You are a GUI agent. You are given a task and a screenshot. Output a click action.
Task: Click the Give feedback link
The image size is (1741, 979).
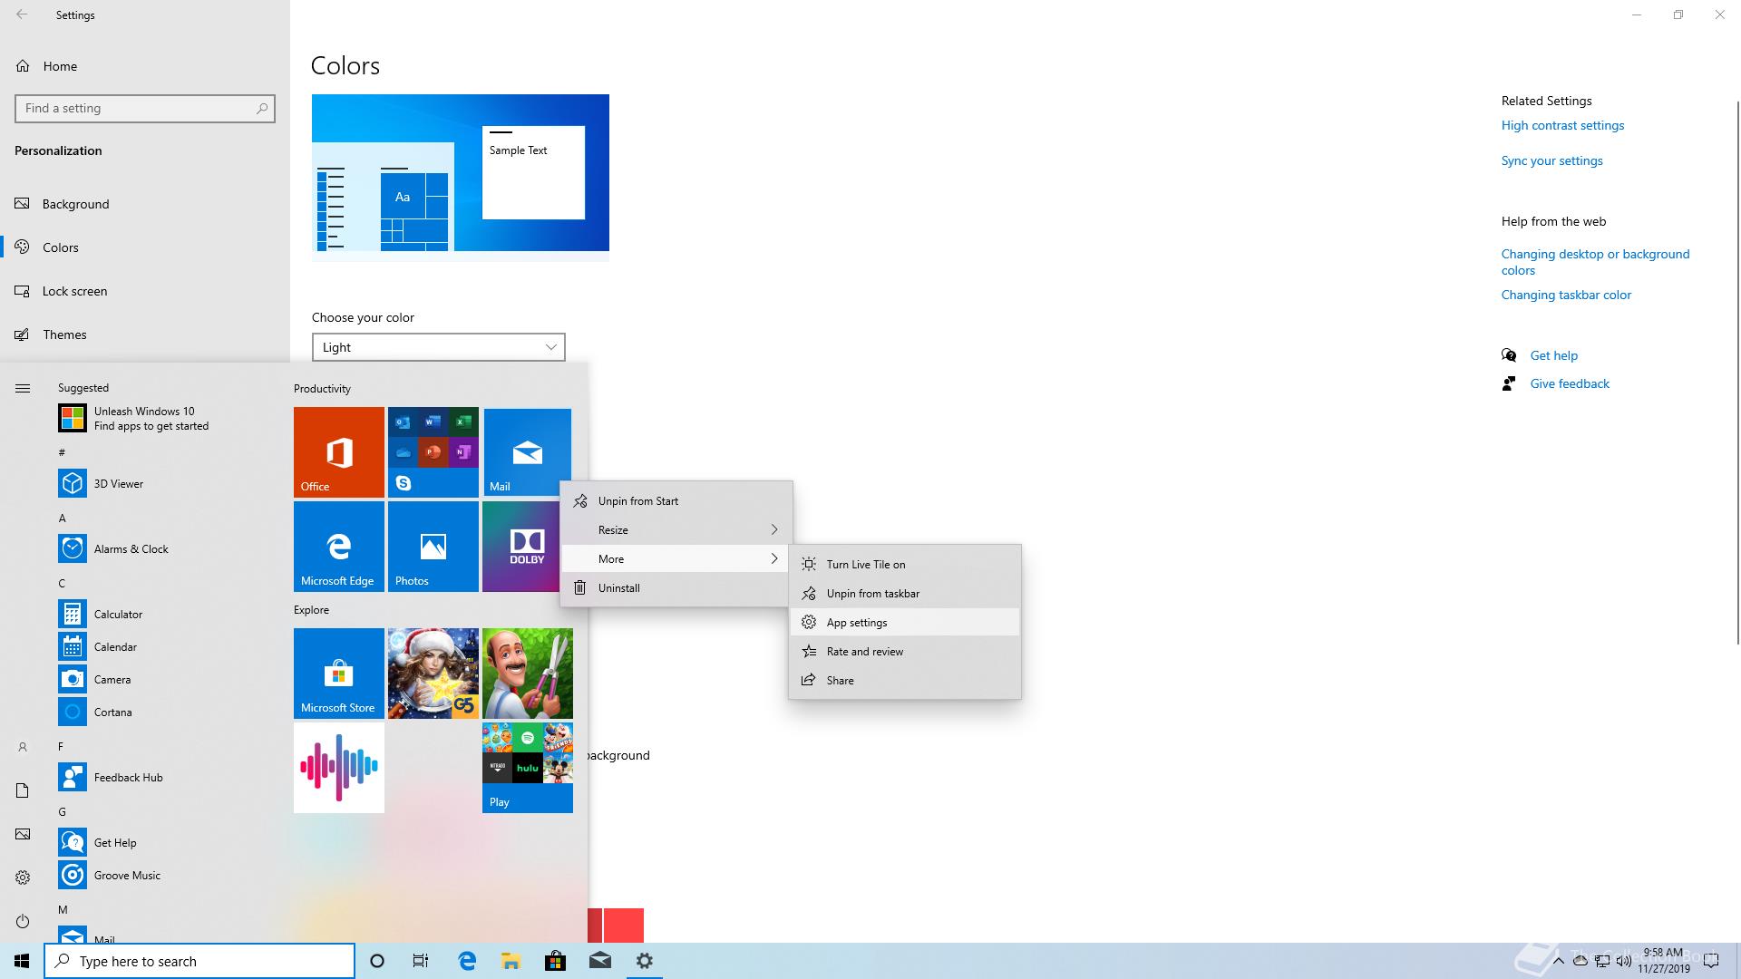pyautogui.click(x=1570, y=383)
